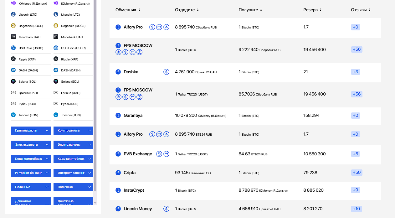Open Lincoln Money's +10 reviews badge
Viewport: 395px width, 218px height.
point(357,209)
